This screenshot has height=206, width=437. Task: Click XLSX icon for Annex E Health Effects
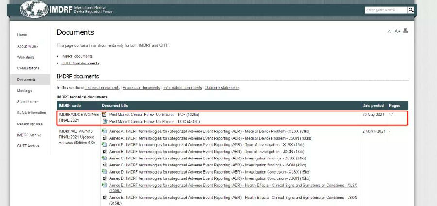(104, 185)
